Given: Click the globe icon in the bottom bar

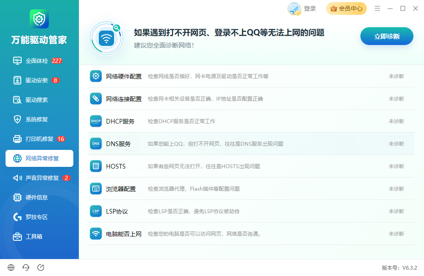Looking at the screenshot, I should [x=11, y=268].
